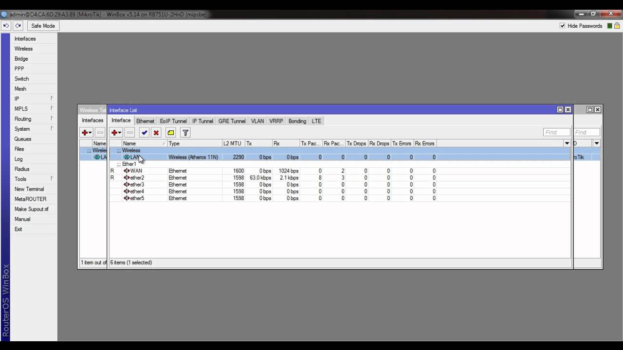The height and width of the screenshot is (350, 623).
Task: Expand the Routing submenu
Action: pos(33,119)
